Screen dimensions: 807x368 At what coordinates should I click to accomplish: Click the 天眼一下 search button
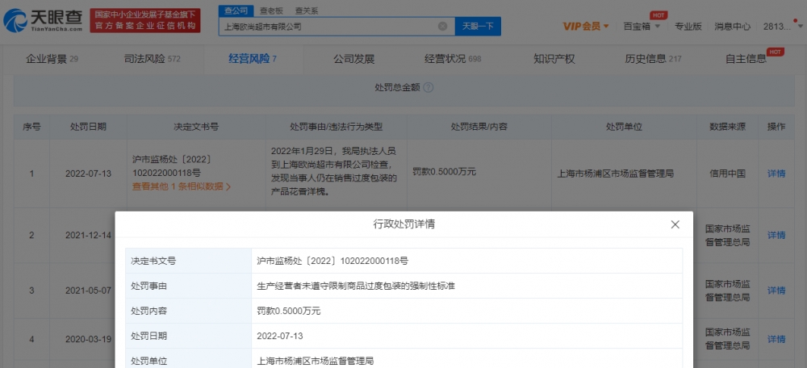[478, 27]
